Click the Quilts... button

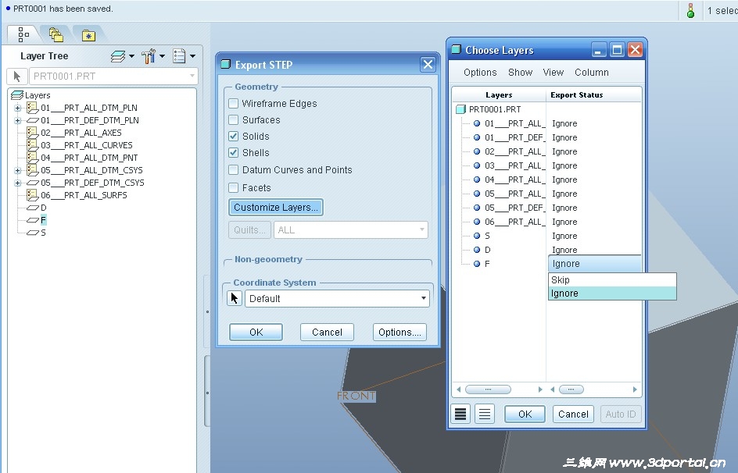click(x=250, y=229)
